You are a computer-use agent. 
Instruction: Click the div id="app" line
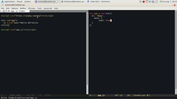[9, 20]
